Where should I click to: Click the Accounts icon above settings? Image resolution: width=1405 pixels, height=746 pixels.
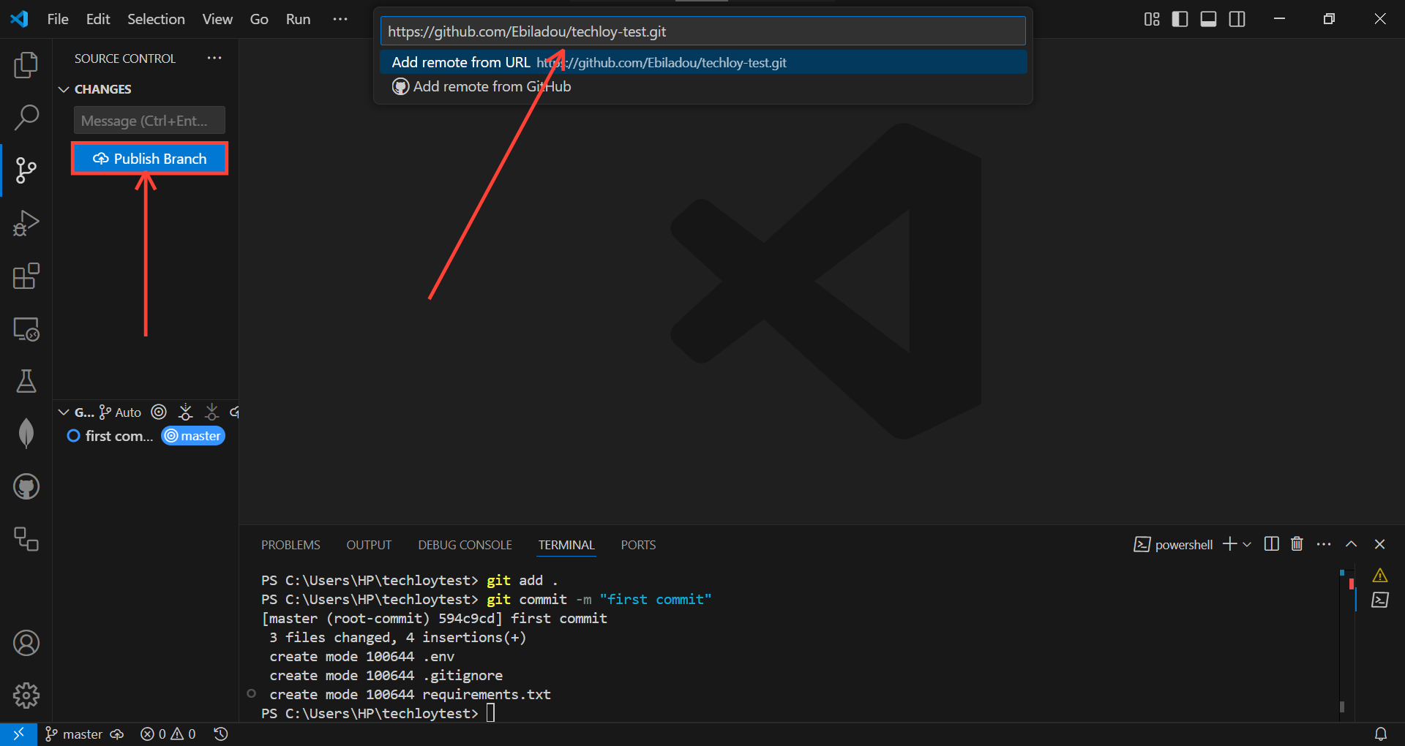pos(26,643)
